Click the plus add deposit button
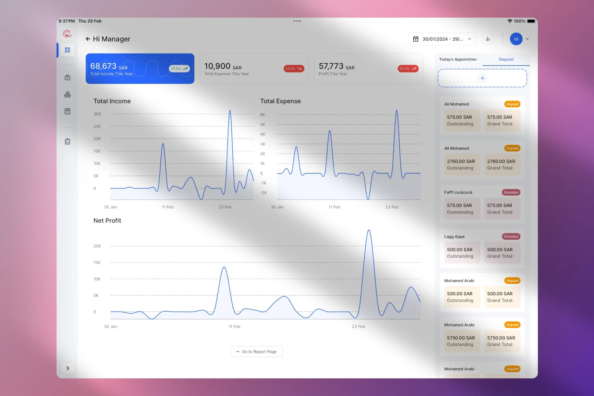Viewport: 594px width, 396px height. (482, 78)
